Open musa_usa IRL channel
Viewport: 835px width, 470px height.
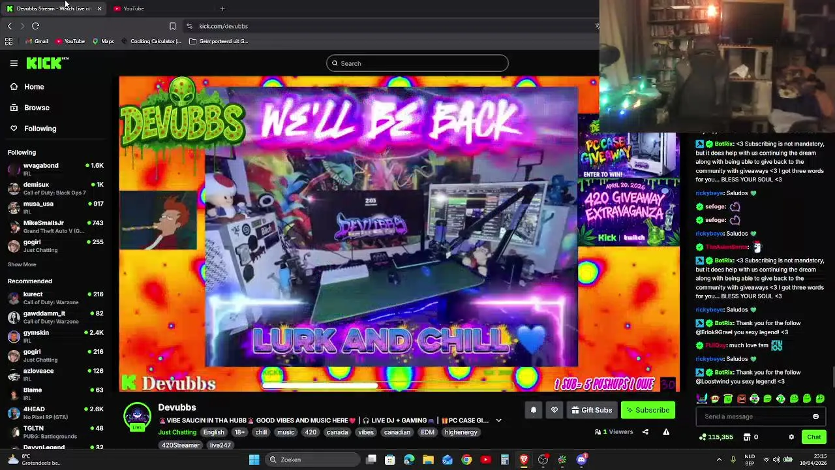(x=55, y=207)
